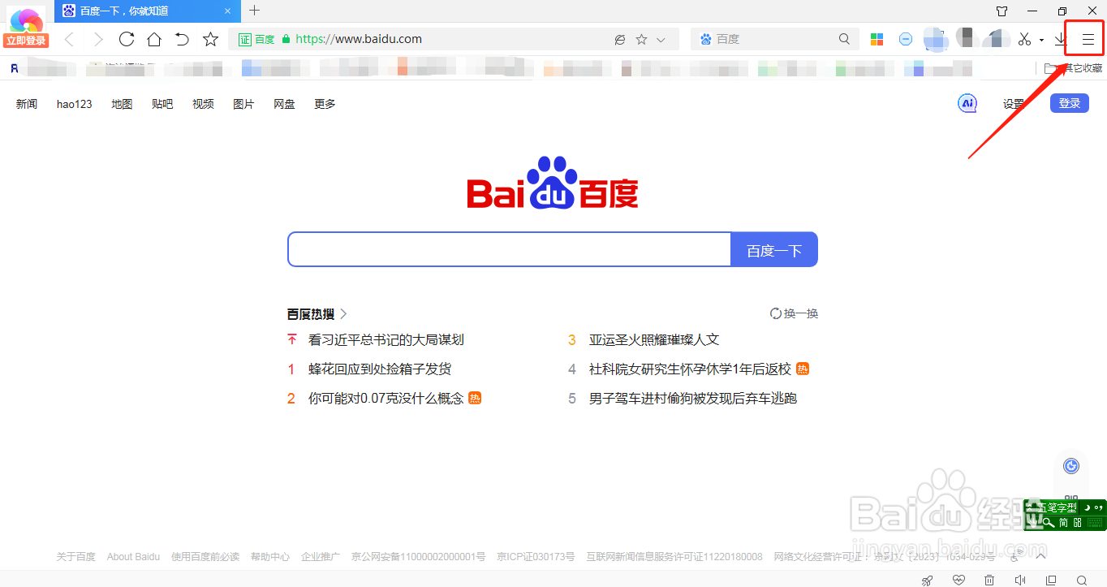Image resolution: width=1107 pixels, height=587 pixels.
Task: Click the blue round floating assistant icon
Action: 1071,465
